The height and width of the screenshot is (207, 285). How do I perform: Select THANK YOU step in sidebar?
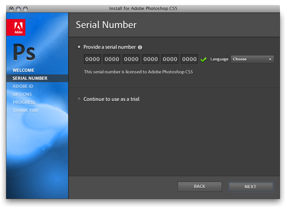point(25,110)
